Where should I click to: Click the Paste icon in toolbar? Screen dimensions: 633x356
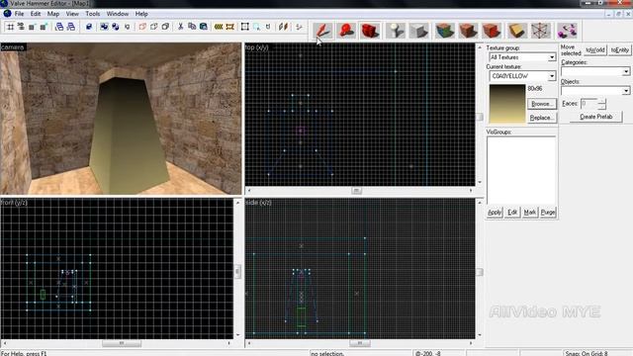(204, 27)
